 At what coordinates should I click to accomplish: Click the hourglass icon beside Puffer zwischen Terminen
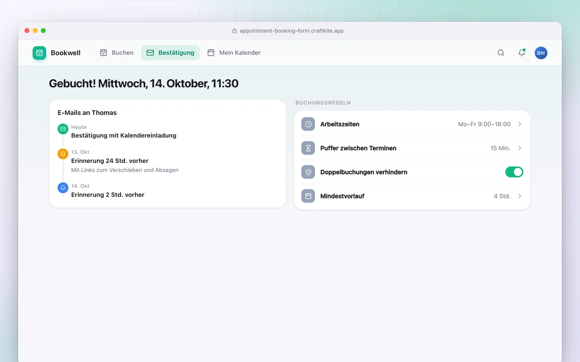click(308, 148)
